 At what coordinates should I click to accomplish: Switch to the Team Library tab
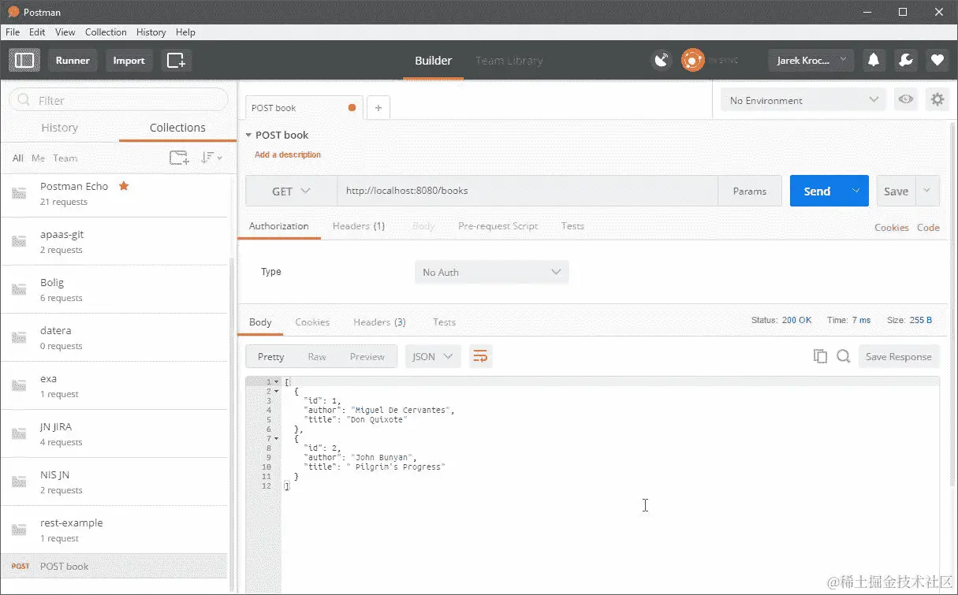[509, 61]
